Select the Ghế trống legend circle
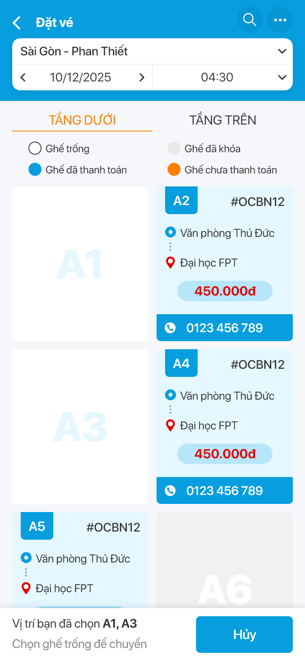305x661 pixels. [35, 149]
